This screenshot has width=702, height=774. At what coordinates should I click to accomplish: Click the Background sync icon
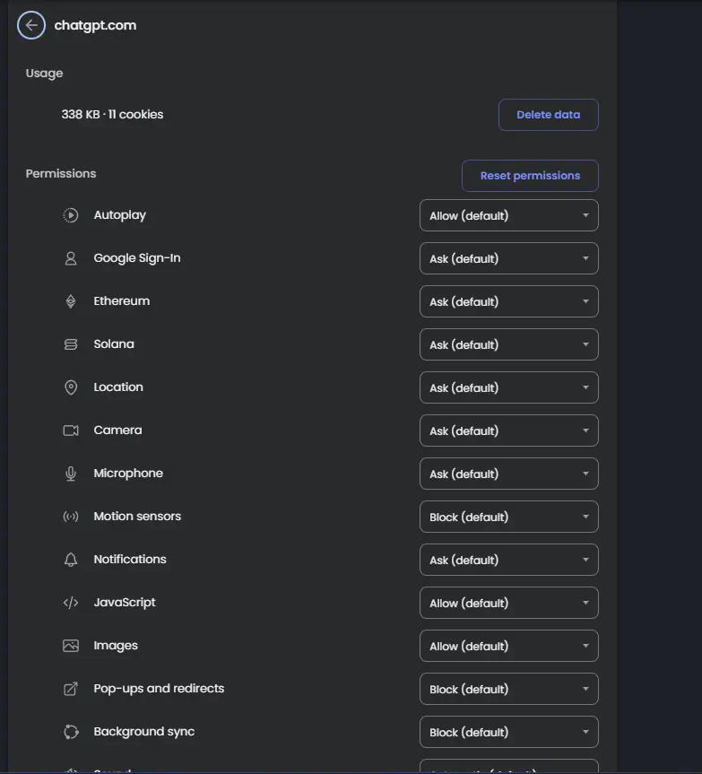tap(71, 732)
